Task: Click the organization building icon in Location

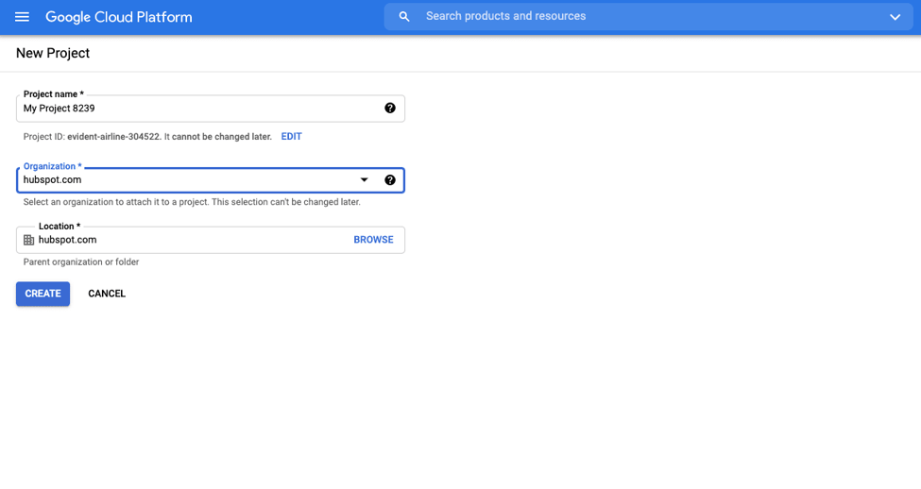Action: point(28,240)
